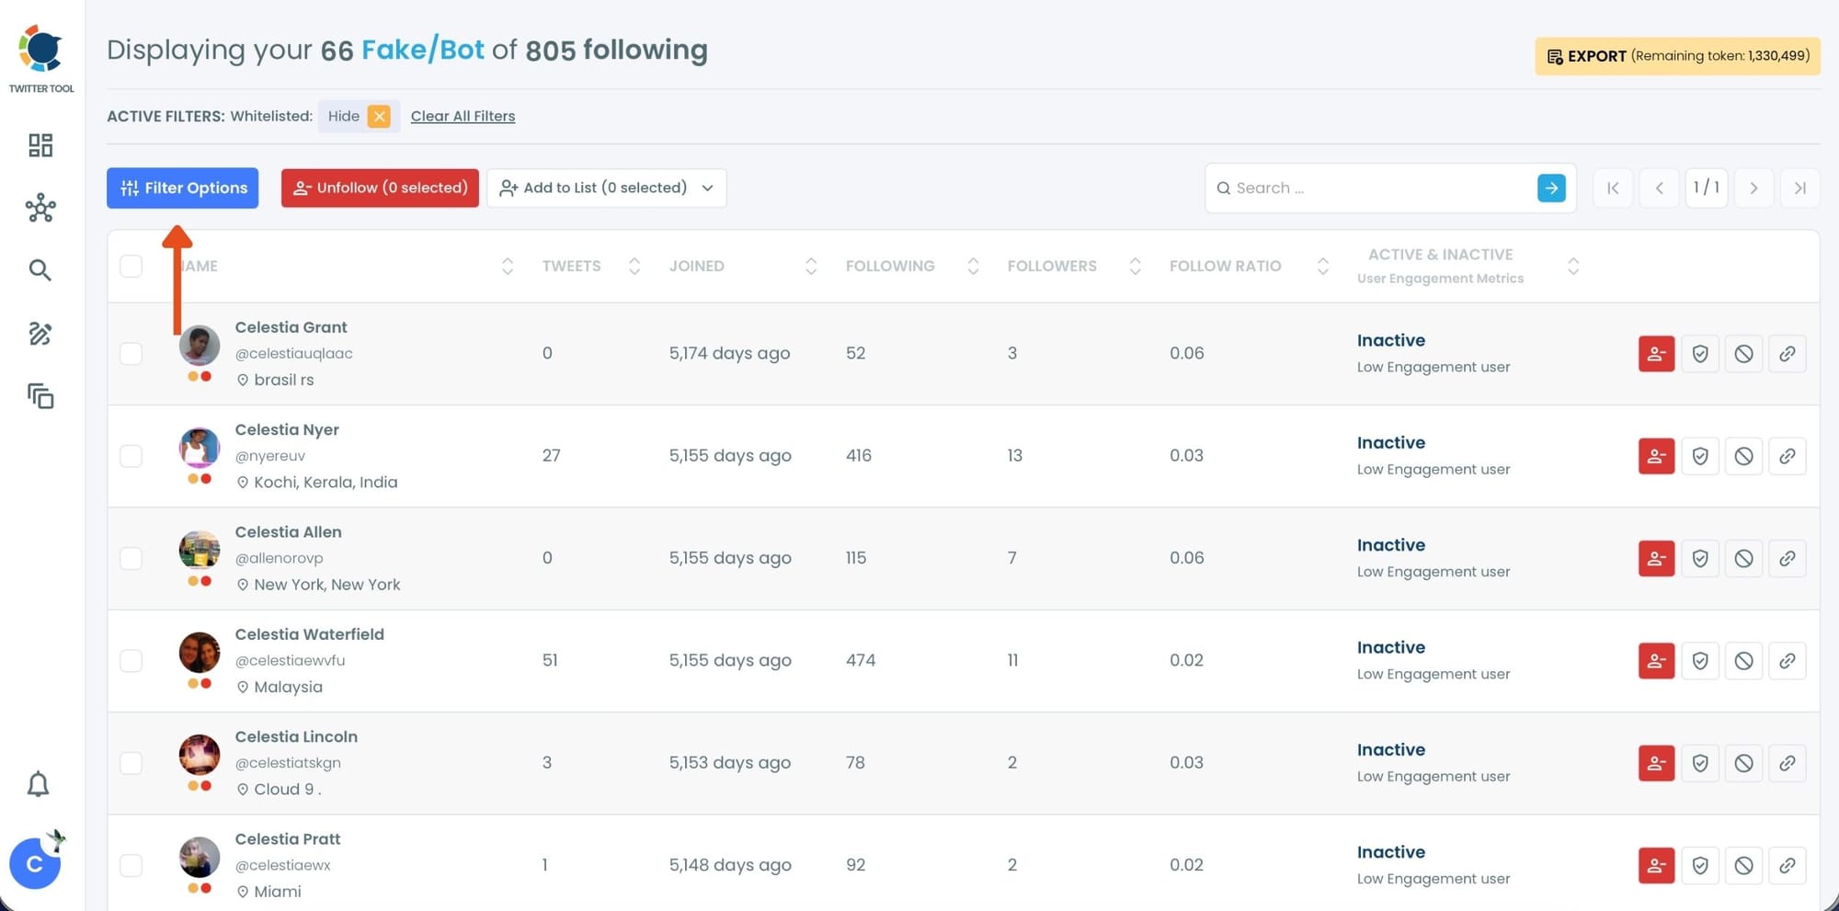
Task: Open notifications via the bell icon
Action: (38, 783)
